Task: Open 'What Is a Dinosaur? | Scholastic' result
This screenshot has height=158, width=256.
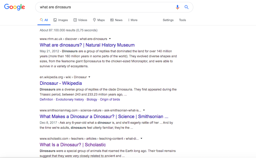Action: pos(73,145)
